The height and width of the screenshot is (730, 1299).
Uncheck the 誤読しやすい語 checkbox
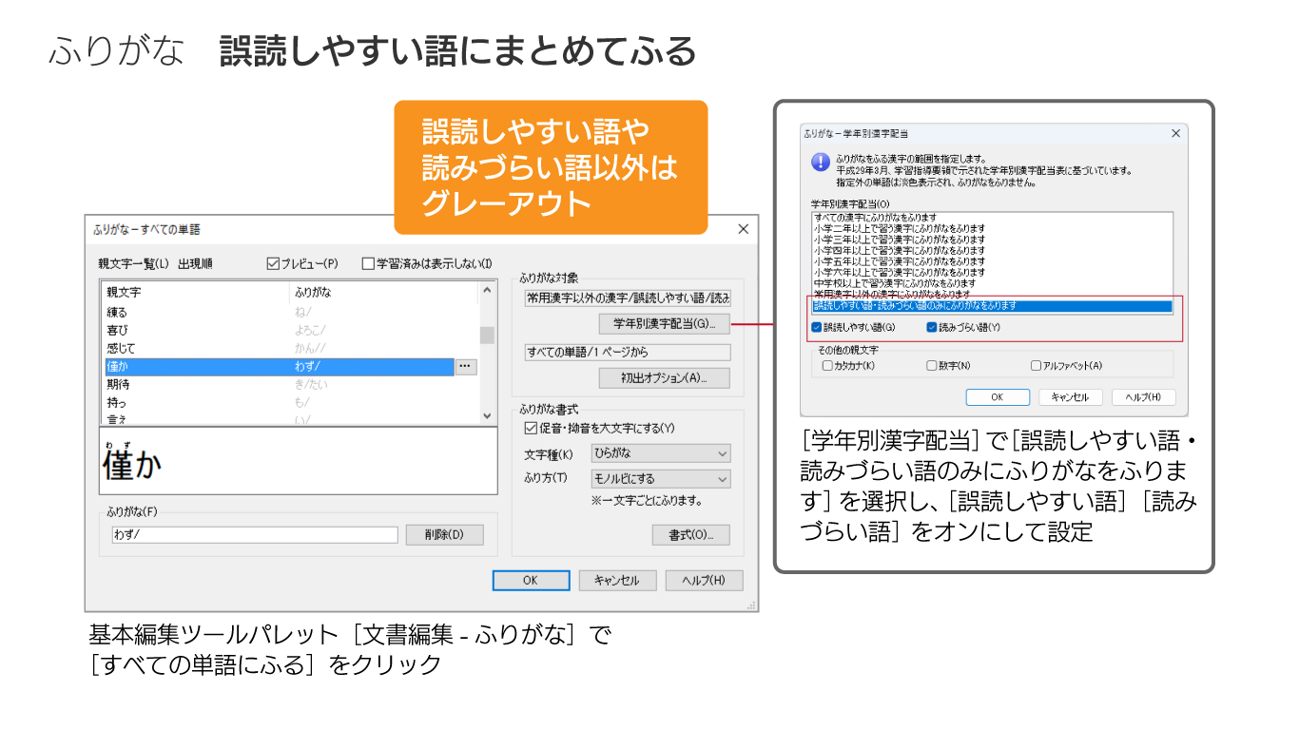click(x=817, y=328)
